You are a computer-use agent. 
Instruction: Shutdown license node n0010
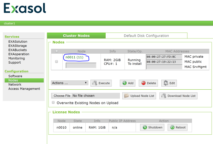[x=152, y=127]
